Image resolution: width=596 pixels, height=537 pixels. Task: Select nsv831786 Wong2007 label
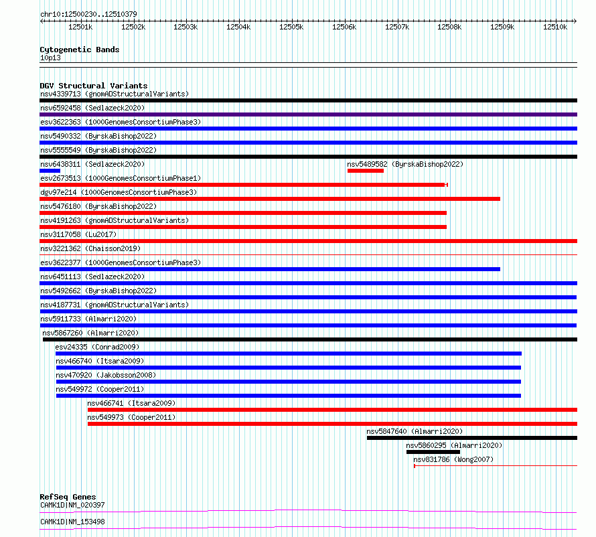click(x=453, y=459)
